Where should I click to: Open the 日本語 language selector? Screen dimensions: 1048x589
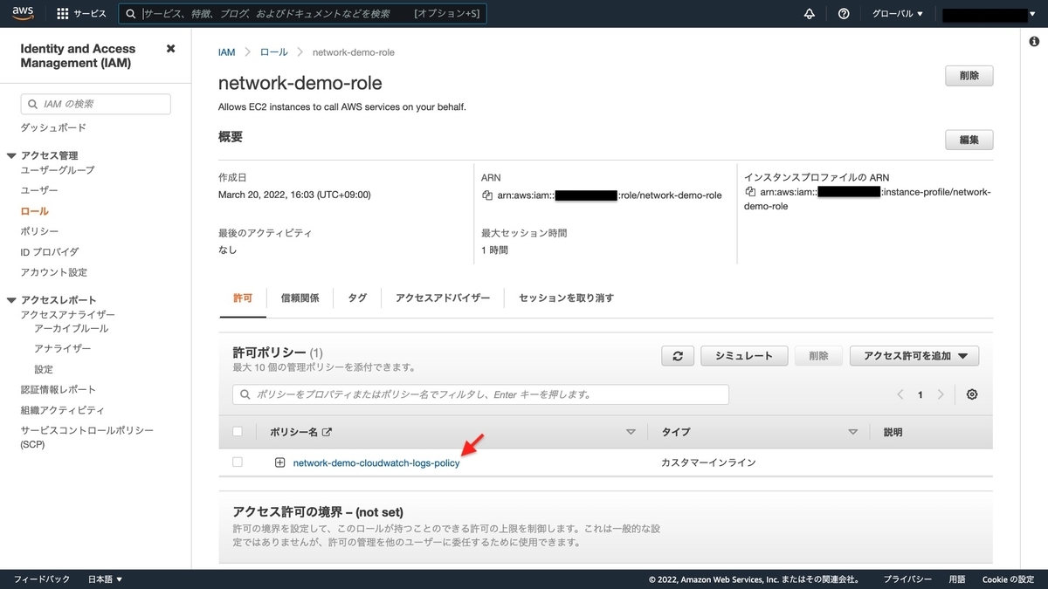click(x=106, y=579)
